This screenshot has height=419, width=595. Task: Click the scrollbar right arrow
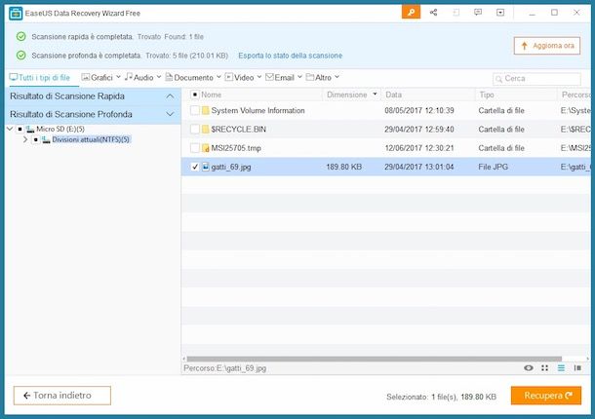coord(588,359)
